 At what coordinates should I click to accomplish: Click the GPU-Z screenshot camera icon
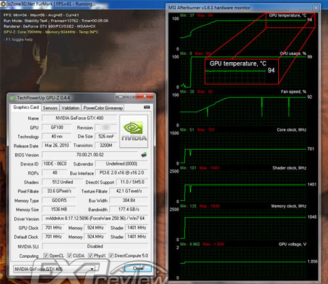[147, 107]
